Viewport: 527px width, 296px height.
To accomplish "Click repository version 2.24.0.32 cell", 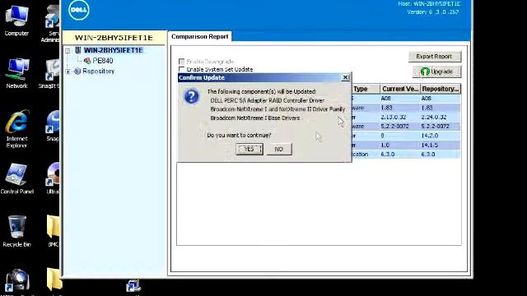I will 441,117.
